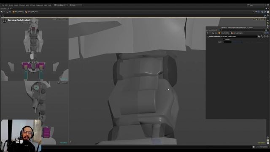Open the Windows menu

point(22,5)
